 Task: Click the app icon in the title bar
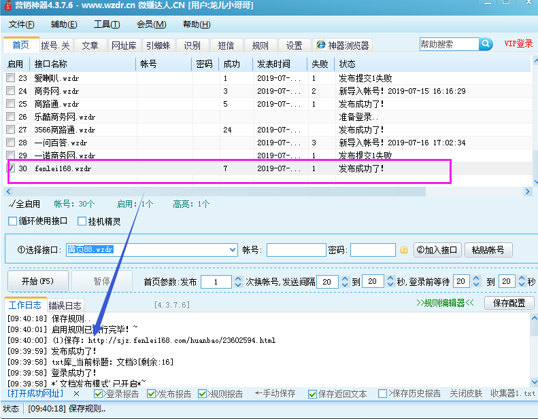(x=7, y=6)
